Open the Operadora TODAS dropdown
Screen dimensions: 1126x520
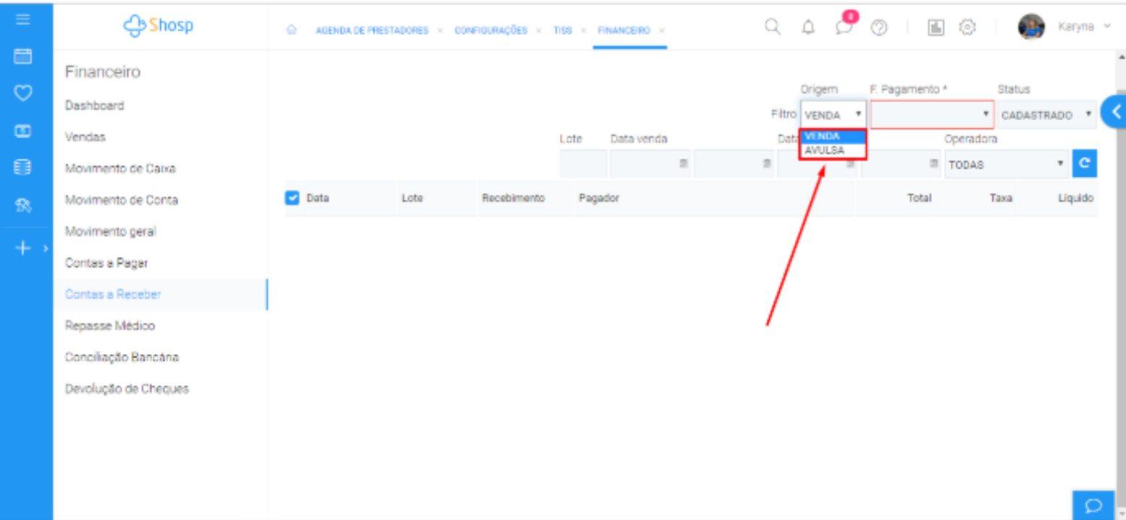coord(1006,164)
